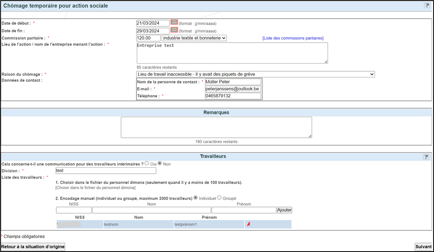Click Retour à la situation d'origine
Viewport: 434px width, 252px height.
[x=33, y=246]
